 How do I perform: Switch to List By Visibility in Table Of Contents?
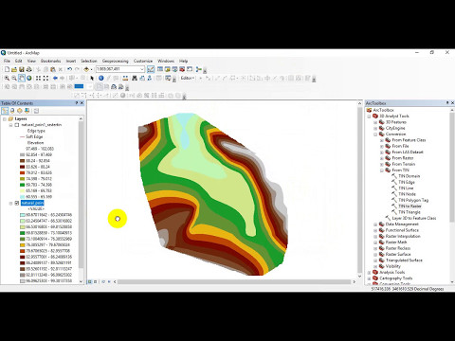tap(20, 111)
